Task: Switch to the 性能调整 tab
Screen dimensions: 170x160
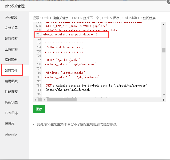Action: click(x=11, y=92)
